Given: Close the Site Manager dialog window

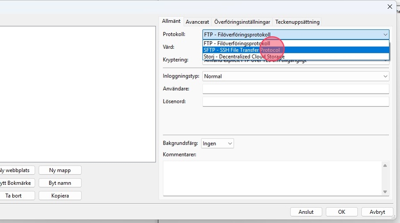Looking at the screenshot, I should tap(389, 7).
